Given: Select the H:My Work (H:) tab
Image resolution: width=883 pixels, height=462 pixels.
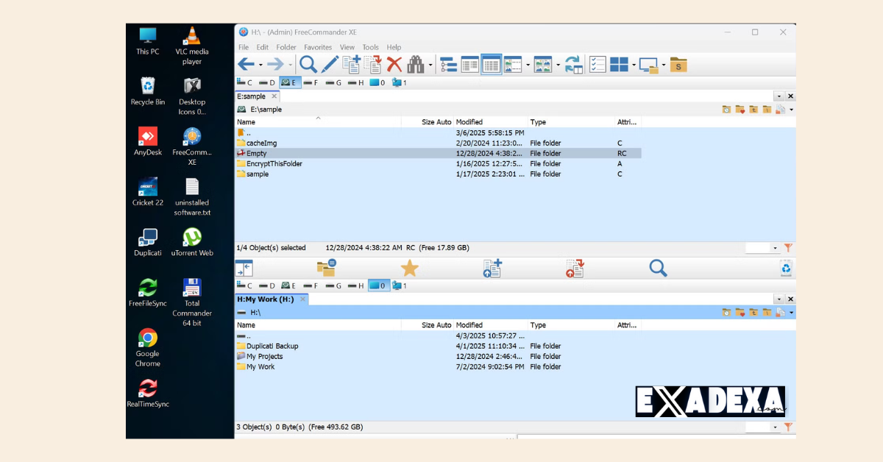Looking at the screenshot, I should click(266, 299).
